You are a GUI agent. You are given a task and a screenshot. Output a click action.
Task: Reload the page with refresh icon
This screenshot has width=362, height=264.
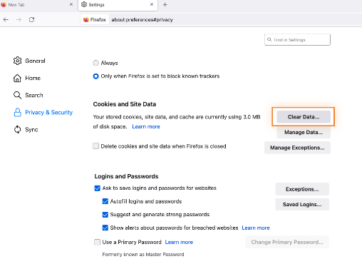[x=31, y=20]
